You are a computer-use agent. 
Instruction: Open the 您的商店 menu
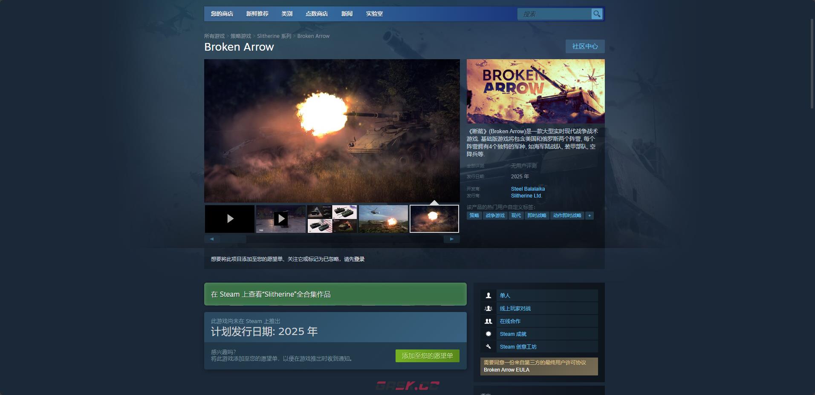(222, 14)
